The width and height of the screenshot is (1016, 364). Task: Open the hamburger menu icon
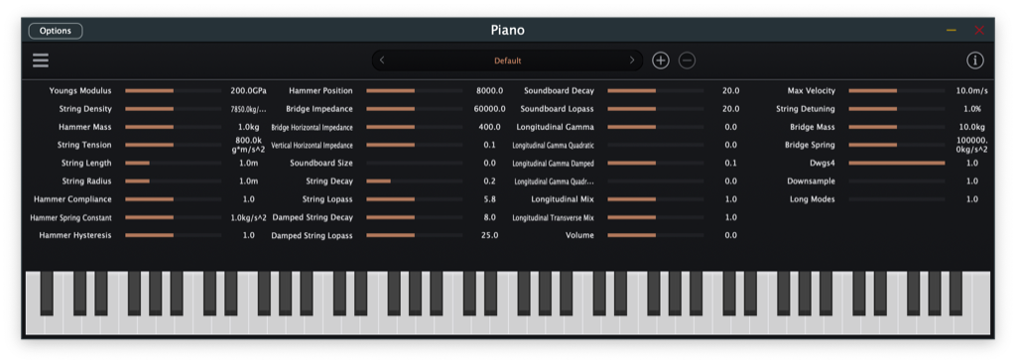tap(41, 61)
